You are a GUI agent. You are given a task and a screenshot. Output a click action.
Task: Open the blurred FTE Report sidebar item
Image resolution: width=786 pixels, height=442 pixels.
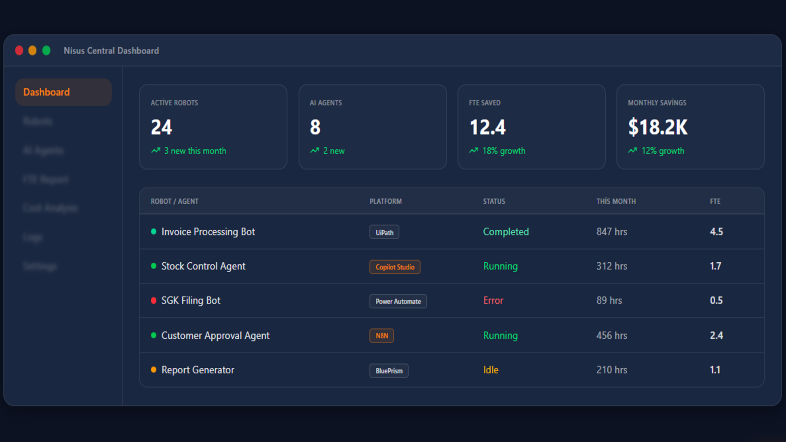[x=46, y=179]
